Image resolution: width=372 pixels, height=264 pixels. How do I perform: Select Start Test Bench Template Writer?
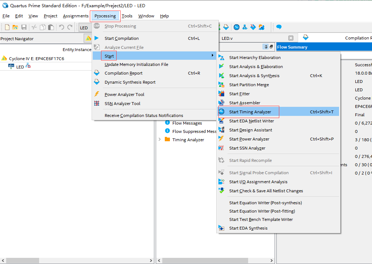tap(279, 219)
